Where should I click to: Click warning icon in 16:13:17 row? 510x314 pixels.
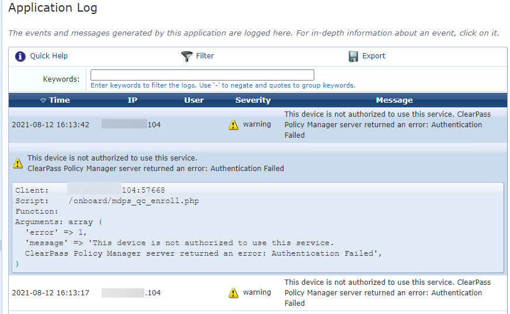tap(234, 293)
